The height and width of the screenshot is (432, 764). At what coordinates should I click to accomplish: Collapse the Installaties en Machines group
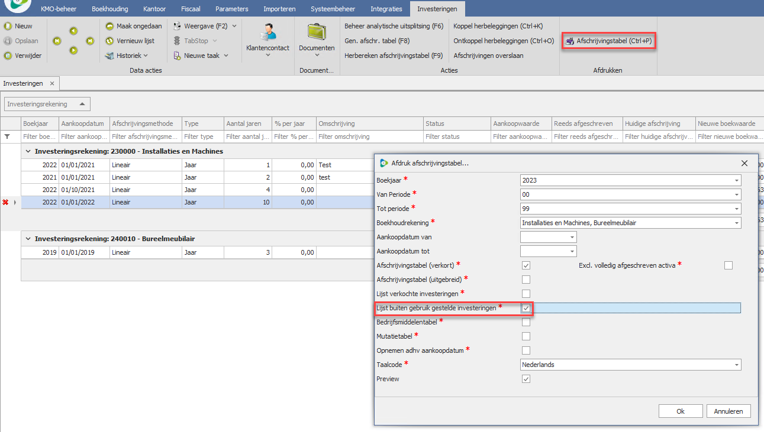[28, 151]
